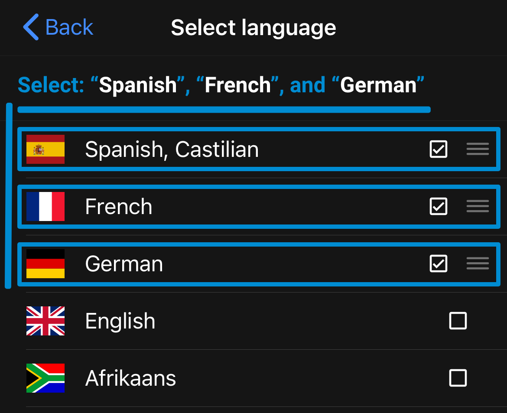Click the South African flag icon
This screenshot has width=507, height=413.
pyautogui.click(x=45, y=378)
